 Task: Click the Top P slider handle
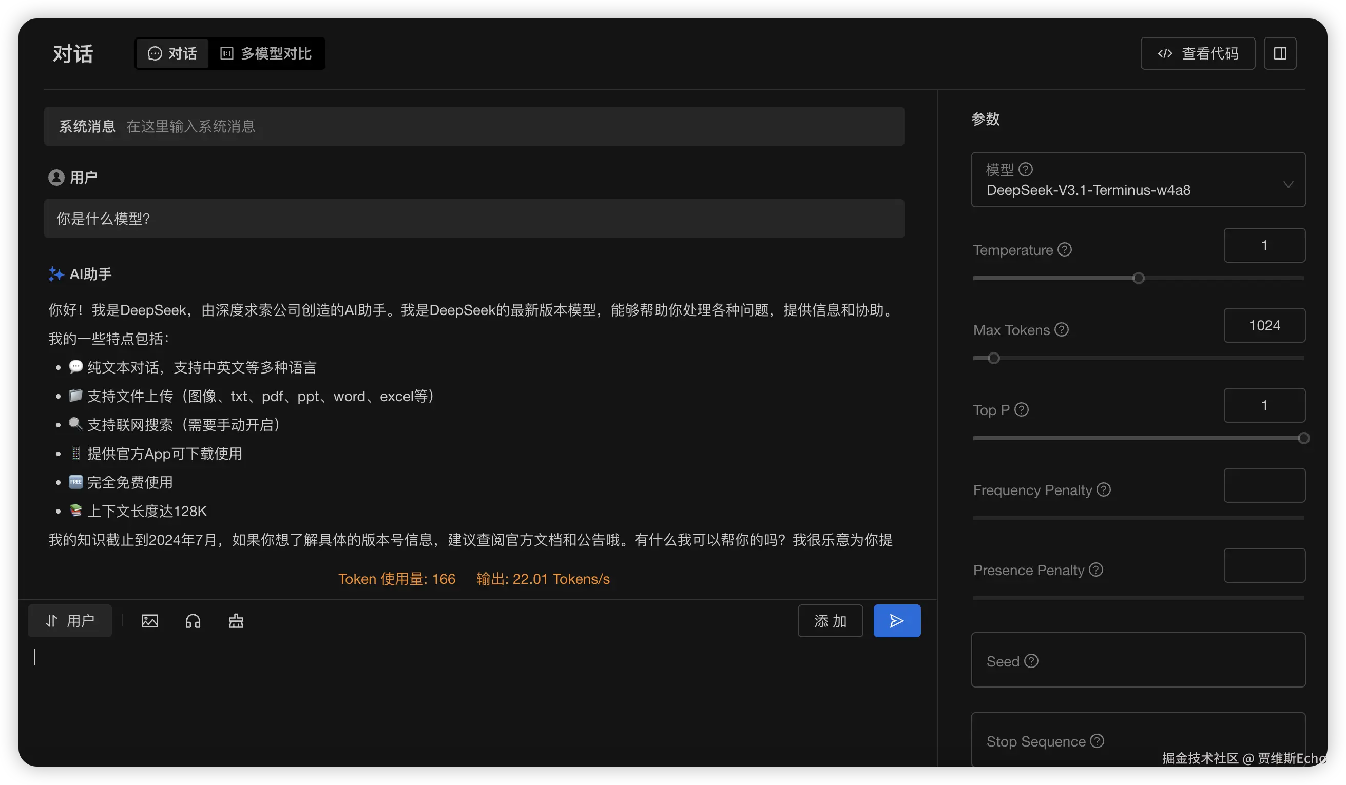(1303, 439)
